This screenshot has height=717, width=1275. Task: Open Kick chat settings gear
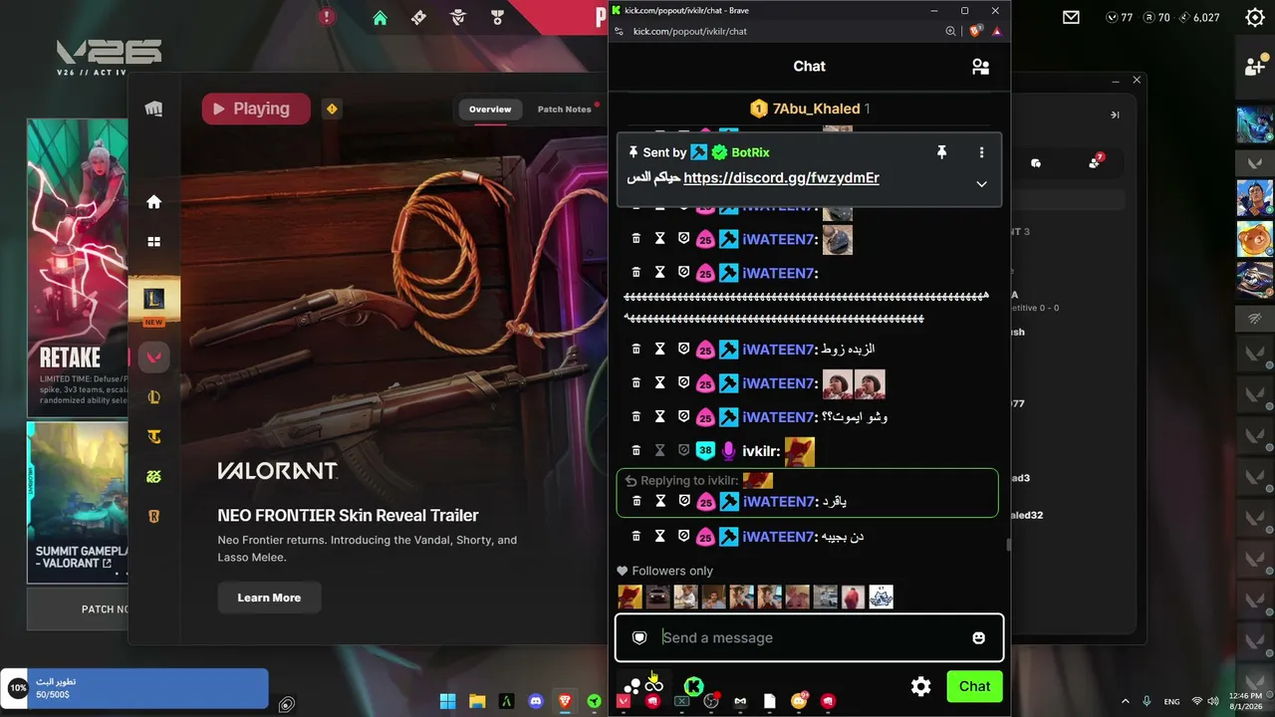click(x=921, y=686)
